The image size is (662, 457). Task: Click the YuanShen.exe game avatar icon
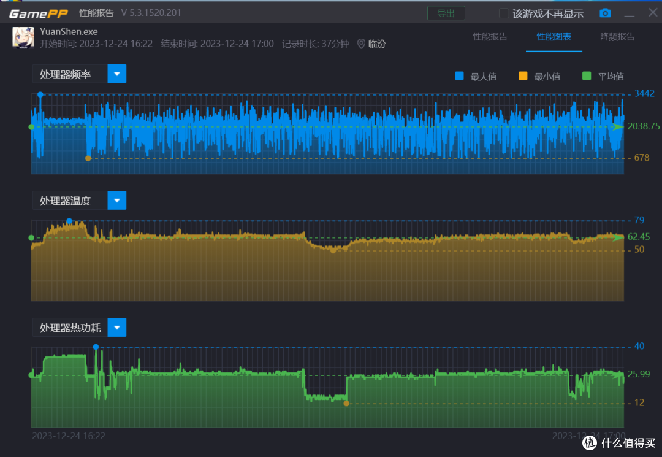click(x=23, y=37)
